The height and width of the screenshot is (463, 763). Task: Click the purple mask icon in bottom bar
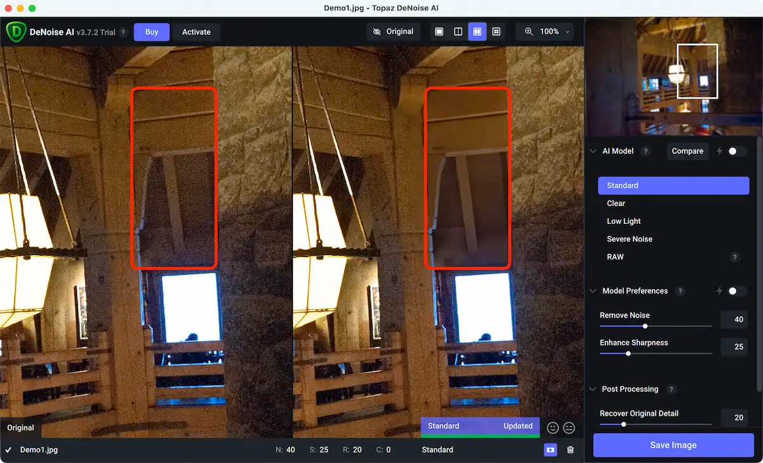(x=550, y=450)
